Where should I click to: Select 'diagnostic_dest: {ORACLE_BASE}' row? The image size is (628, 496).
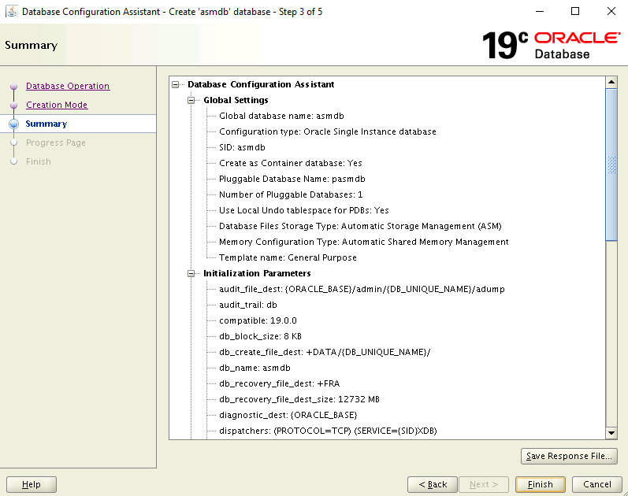[x=288, y=415]
